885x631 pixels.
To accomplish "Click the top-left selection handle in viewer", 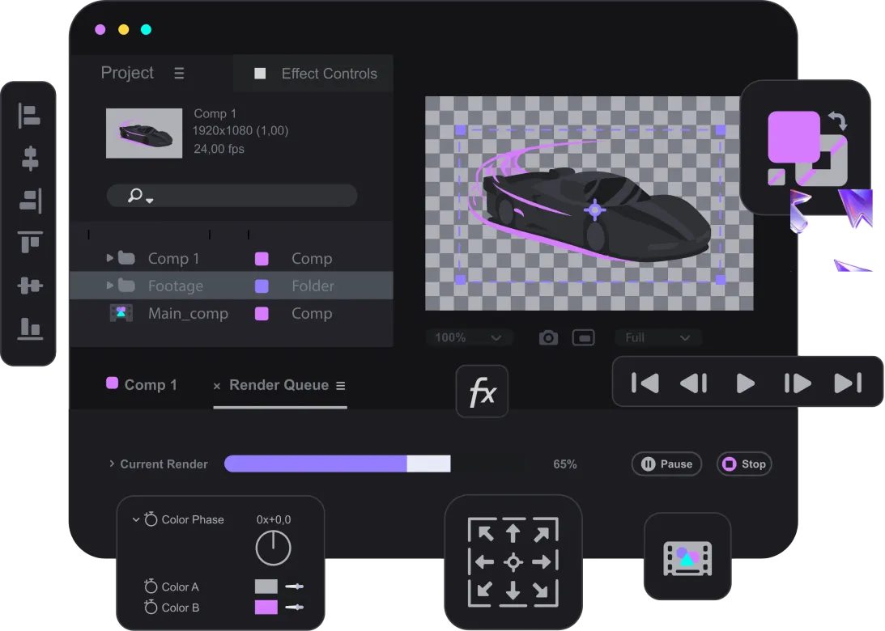I will [x=461, y=130].
